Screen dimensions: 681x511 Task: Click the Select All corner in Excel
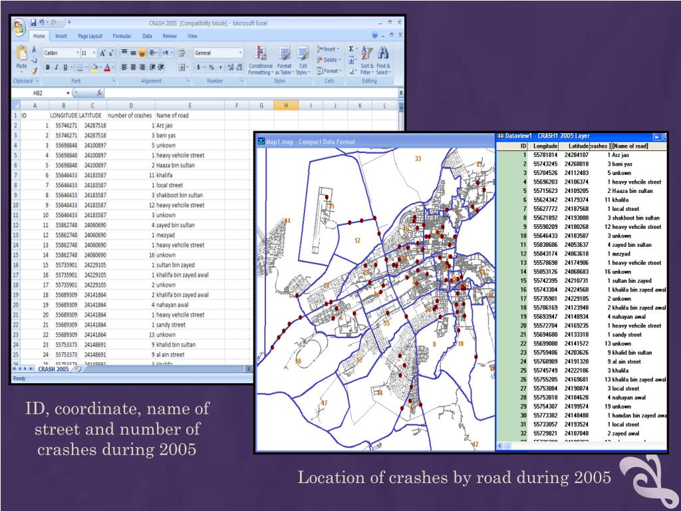16,105
